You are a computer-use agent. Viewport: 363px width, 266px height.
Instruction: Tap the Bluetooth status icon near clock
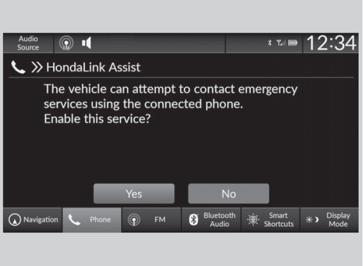pos(270,43)
